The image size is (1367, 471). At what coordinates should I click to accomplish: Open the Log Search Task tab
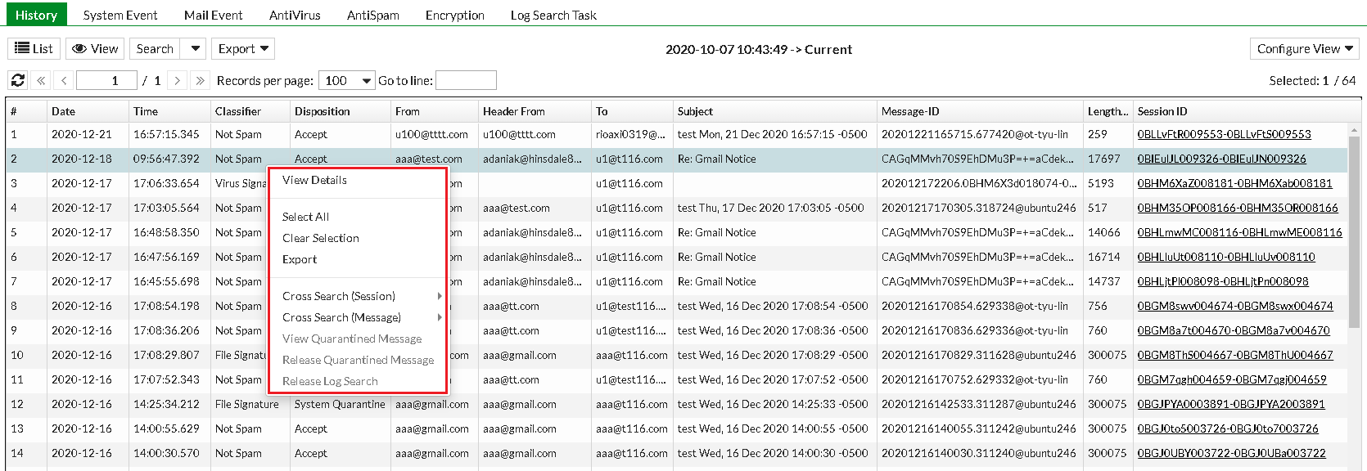point(553,15)
